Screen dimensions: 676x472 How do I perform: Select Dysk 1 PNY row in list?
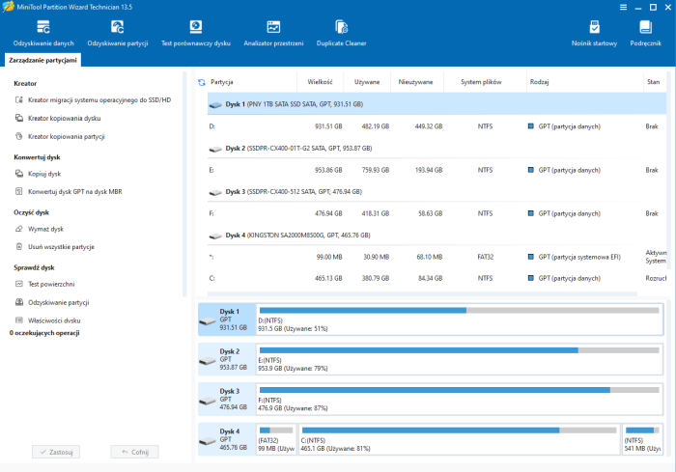coord(437,104)
